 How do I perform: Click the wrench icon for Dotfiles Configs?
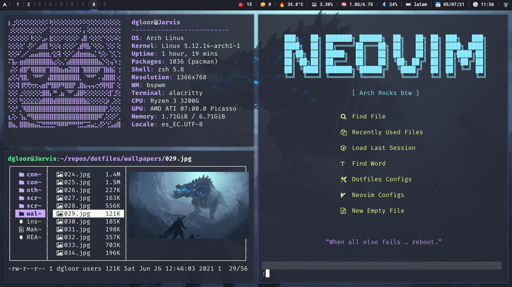click(x=343, y=179)
